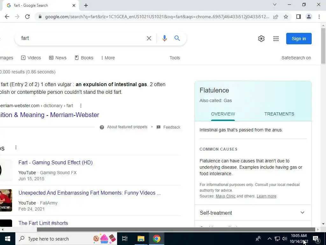
Task: Open search Tools options
Action: point(174,58)
